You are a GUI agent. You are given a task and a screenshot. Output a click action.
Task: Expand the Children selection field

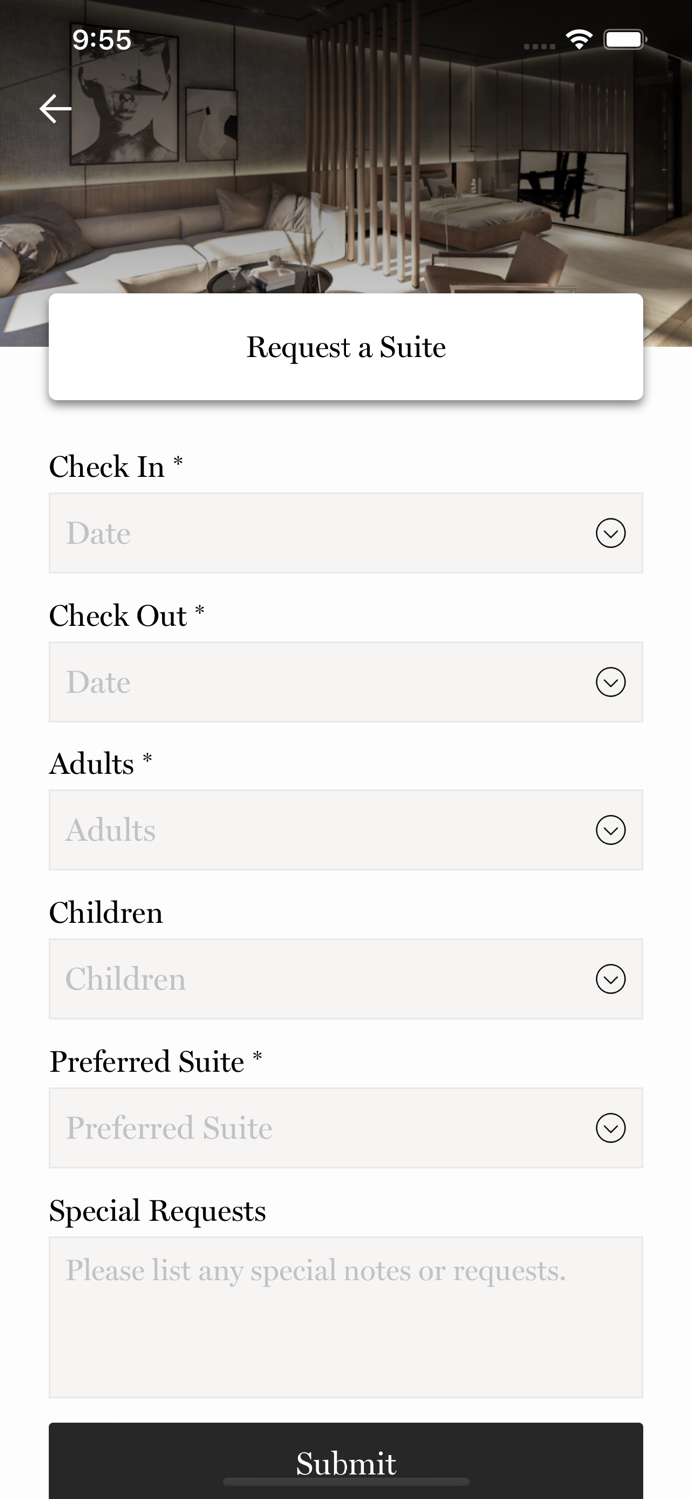pos(320,979)
